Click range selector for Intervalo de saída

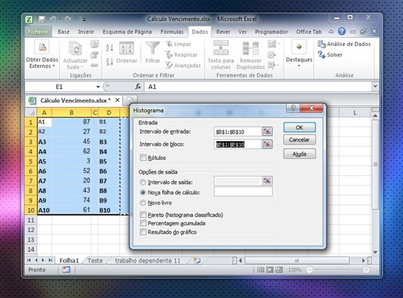point(267,181)
